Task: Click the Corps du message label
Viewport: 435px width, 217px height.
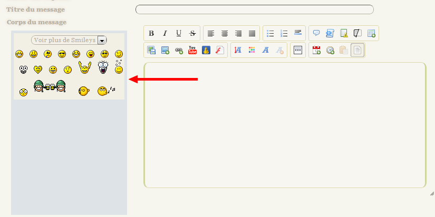Action: tap(36, 22)
